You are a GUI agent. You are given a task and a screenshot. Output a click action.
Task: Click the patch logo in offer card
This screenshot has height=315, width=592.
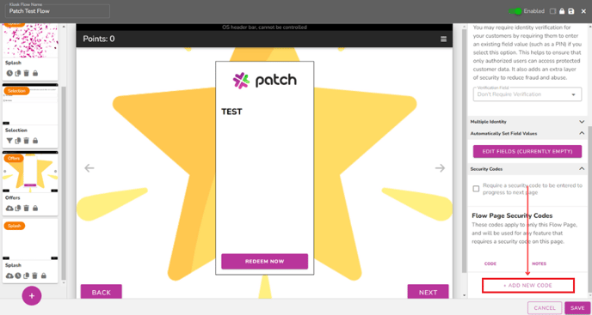click(x=265, y=81)
